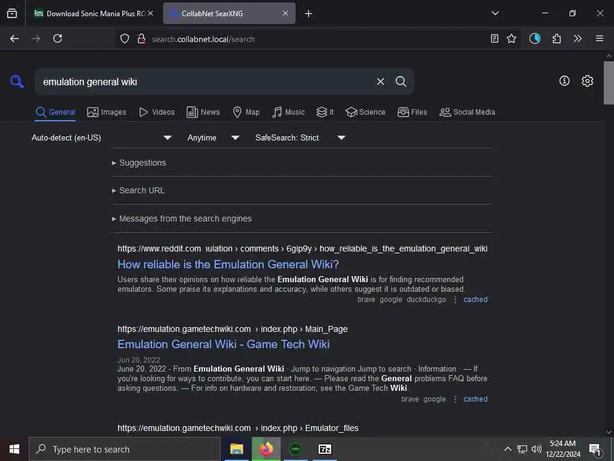Open Firefox View icon
The height and width of the screenshot is (461, 614).
pos(12,13)
